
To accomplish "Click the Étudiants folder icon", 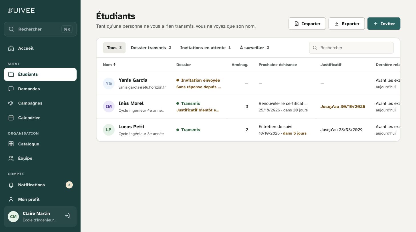I will tap(11, 74).
